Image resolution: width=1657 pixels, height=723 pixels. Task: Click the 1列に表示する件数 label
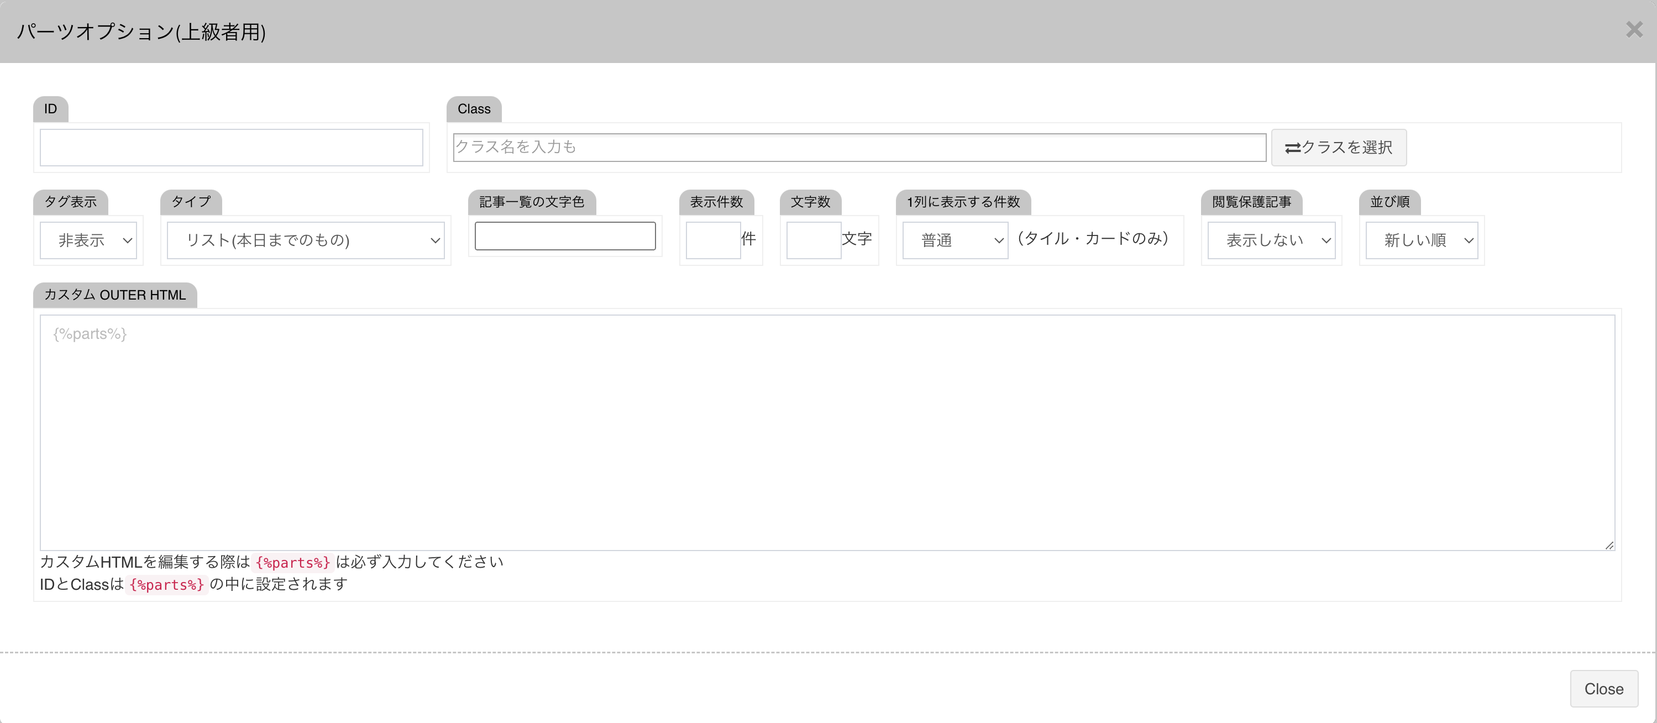[963, 201]
